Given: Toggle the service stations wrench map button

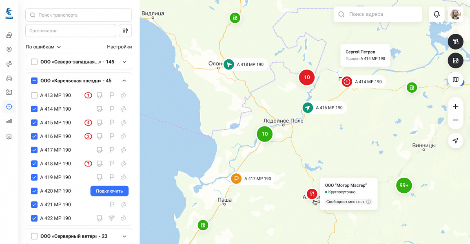Looking at the screenshot, I should (x=456, y=41).
